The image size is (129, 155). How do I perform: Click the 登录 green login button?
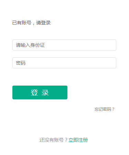tap(40, 92)
